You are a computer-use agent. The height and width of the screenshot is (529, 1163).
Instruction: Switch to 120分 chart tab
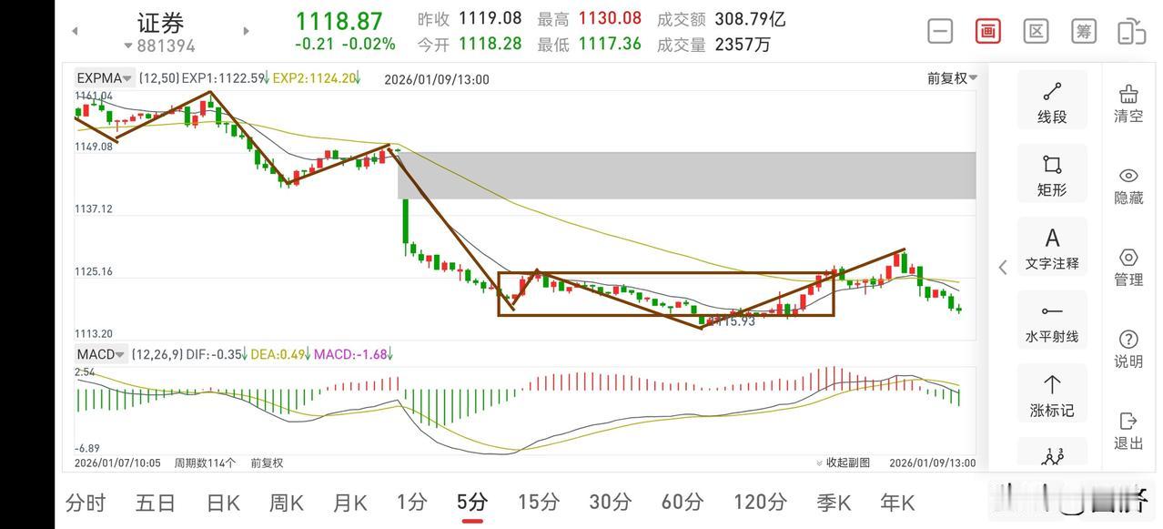pyautogui.click(x=760, y=502)
